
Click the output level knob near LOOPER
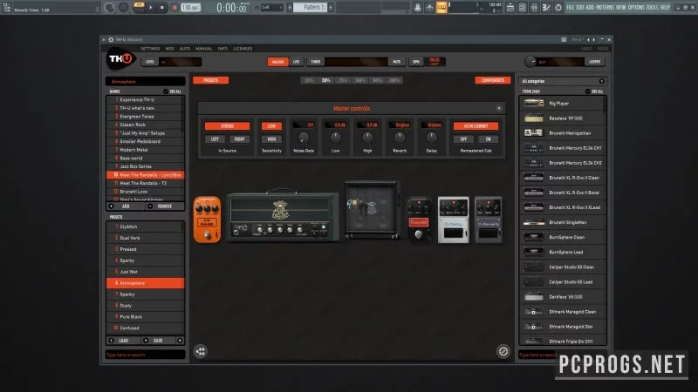point(530,62)
